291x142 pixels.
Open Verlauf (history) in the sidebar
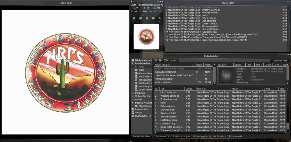coord(139,113)
